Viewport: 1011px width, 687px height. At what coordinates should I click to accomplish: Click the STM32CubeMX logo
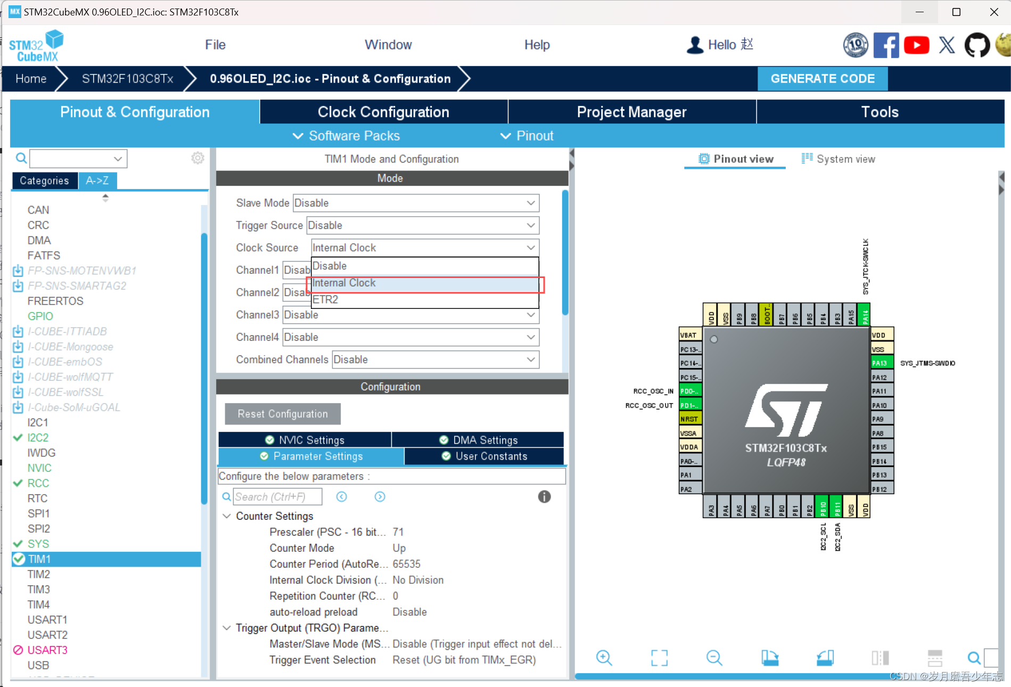[x=36, y=46]
